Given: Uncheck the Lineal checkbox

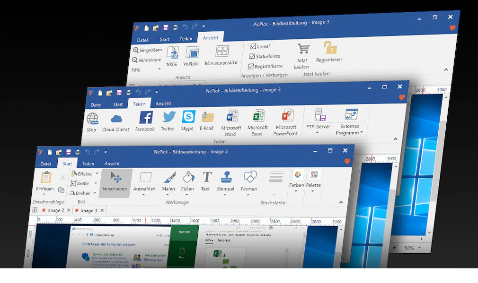Looking at the screenshot, I should (x=252, y=46).
